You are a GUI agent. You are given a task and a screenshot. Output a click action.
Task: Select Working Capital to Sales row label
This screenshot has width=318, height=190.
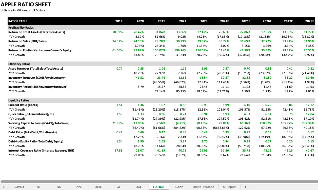tap(39, 123)
